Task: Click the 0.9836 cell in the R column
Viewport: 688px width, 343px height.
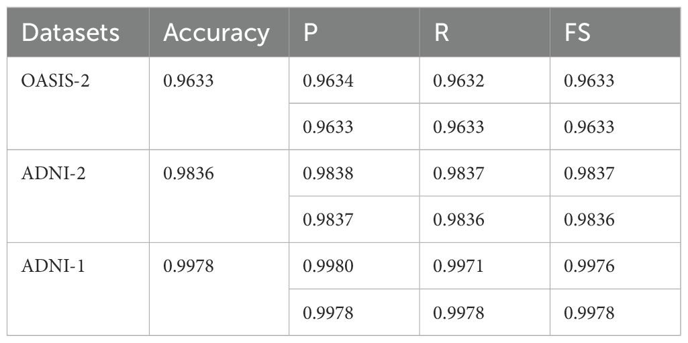Action: 458,219
